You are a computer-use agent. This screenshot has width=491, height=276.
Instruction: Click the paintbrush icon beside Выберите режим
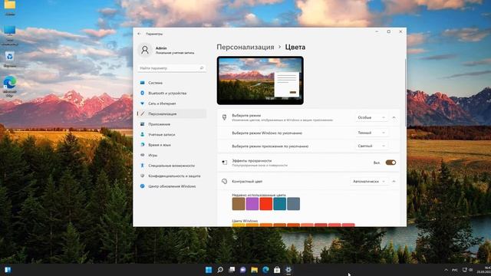coord(224,117)
